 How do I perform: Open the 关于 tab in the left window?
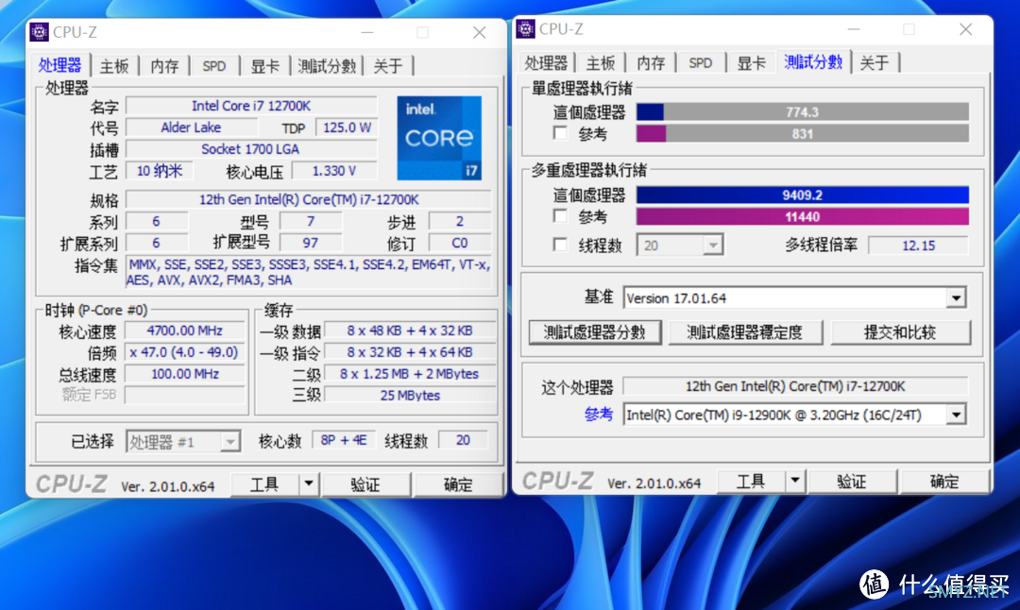(x=388, y=66)
